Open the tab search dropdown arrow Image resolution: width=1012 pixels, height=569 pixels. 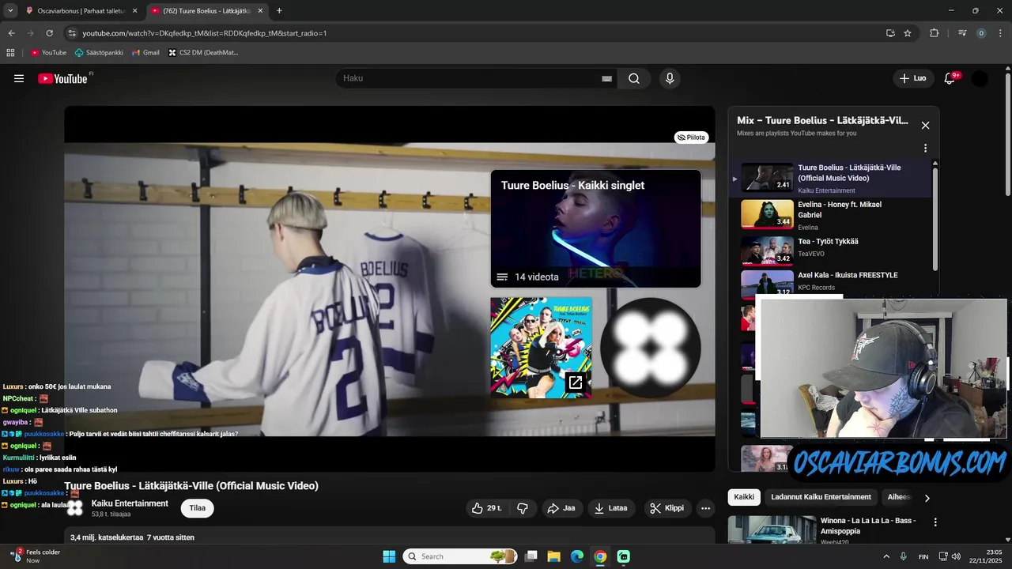coord(10,10)
